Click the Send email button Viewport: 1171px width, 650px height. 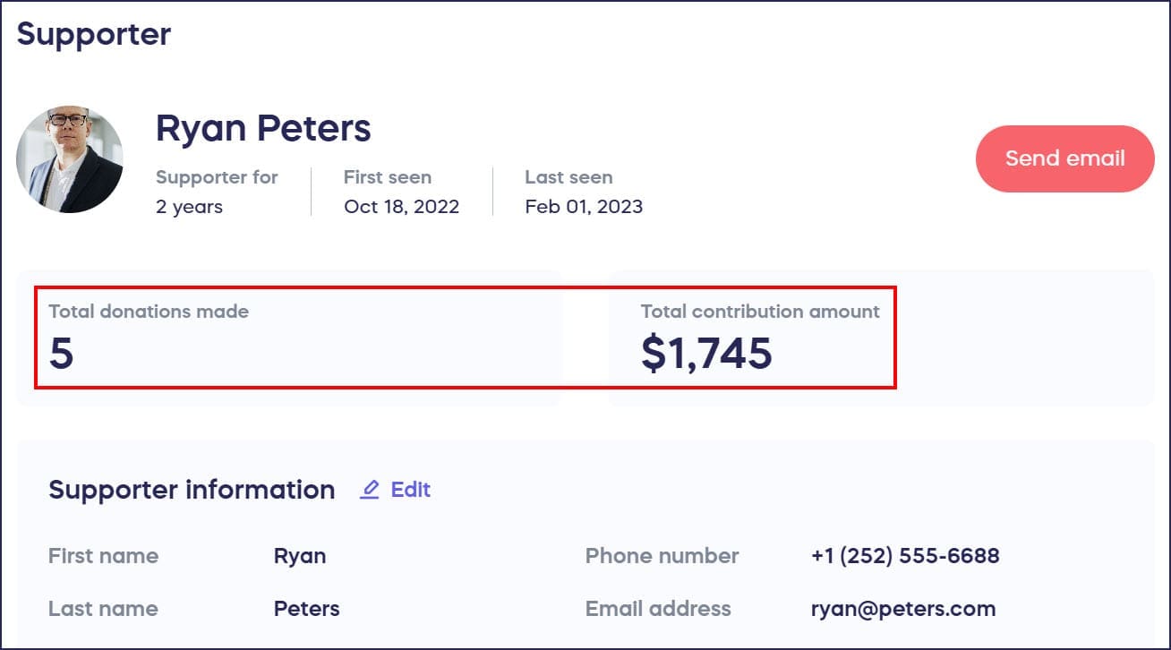pos(1064,158)
